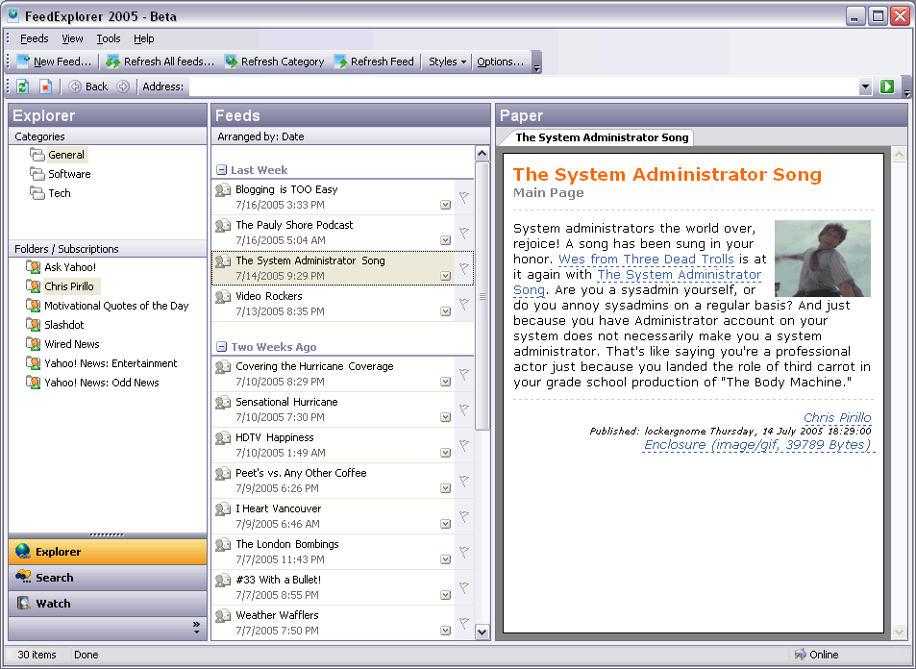The height and width of the screenshot is (669, 916).
Task: Toggle flag on #33 With a Bullet!
Action: pyautogui.click(x=464, y=588)
